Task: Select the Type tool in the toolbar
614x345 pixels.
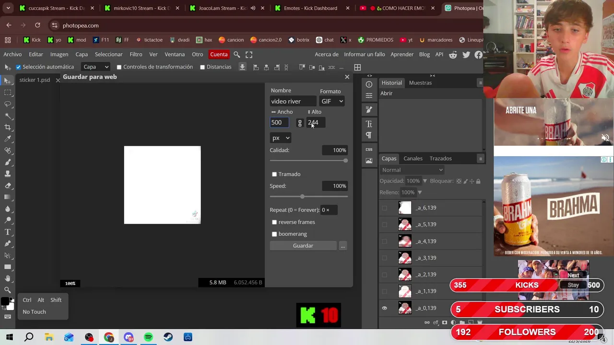Action: [8, 232]
